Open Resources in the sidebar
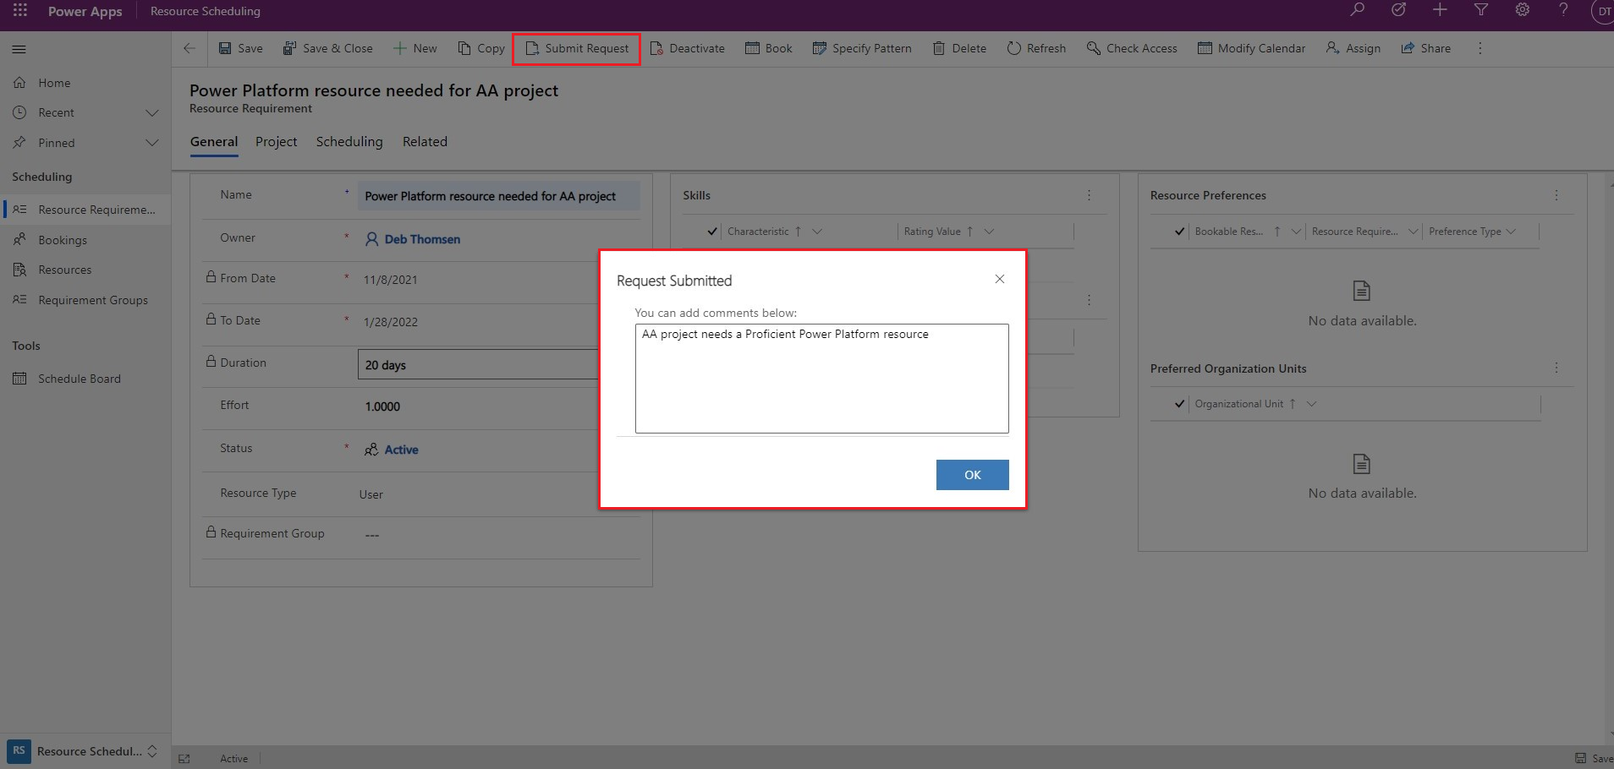The height and width of the screenshot is (769, 1614). tap(85, 270)
